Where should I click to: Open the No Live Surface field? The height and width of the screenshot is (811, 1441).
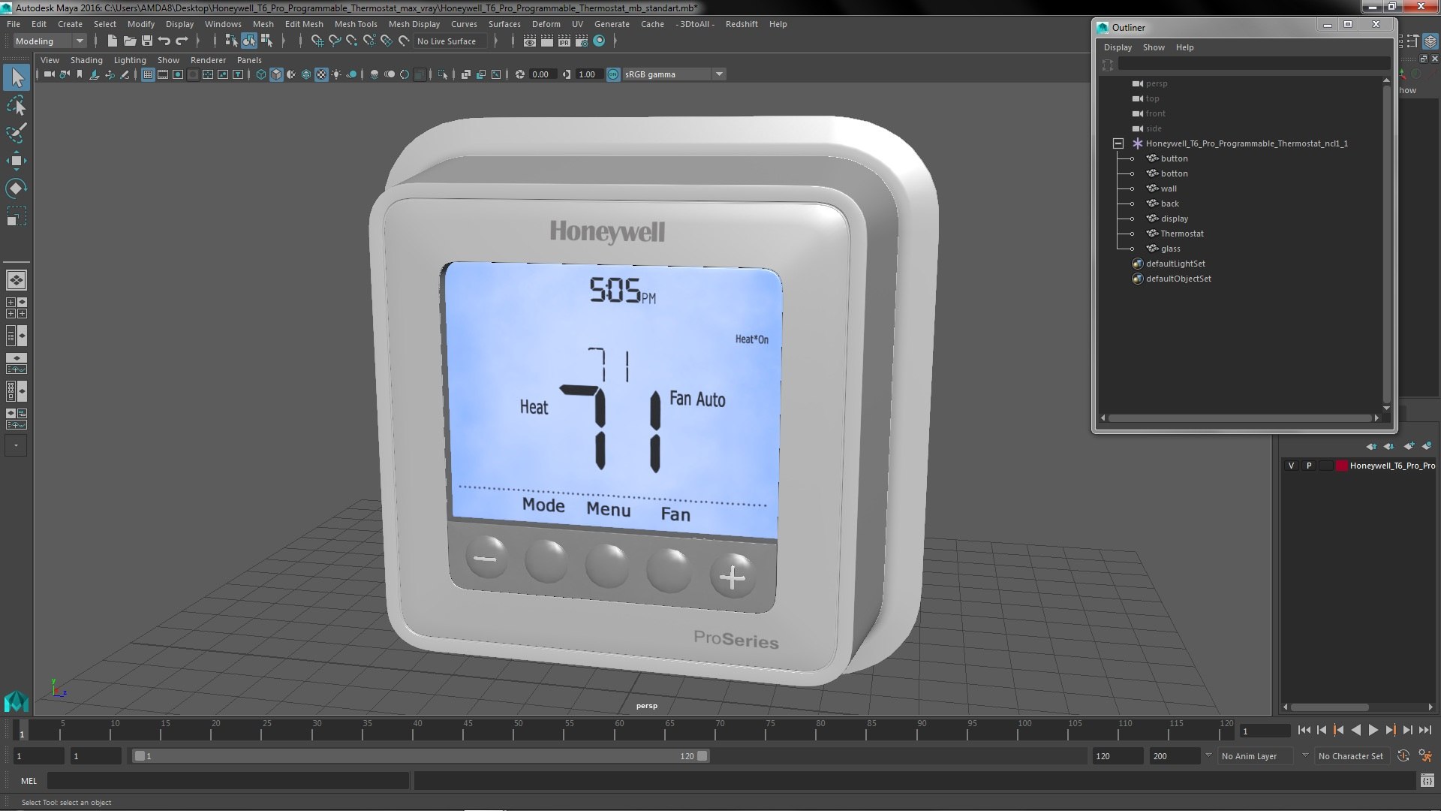[450, 41]
